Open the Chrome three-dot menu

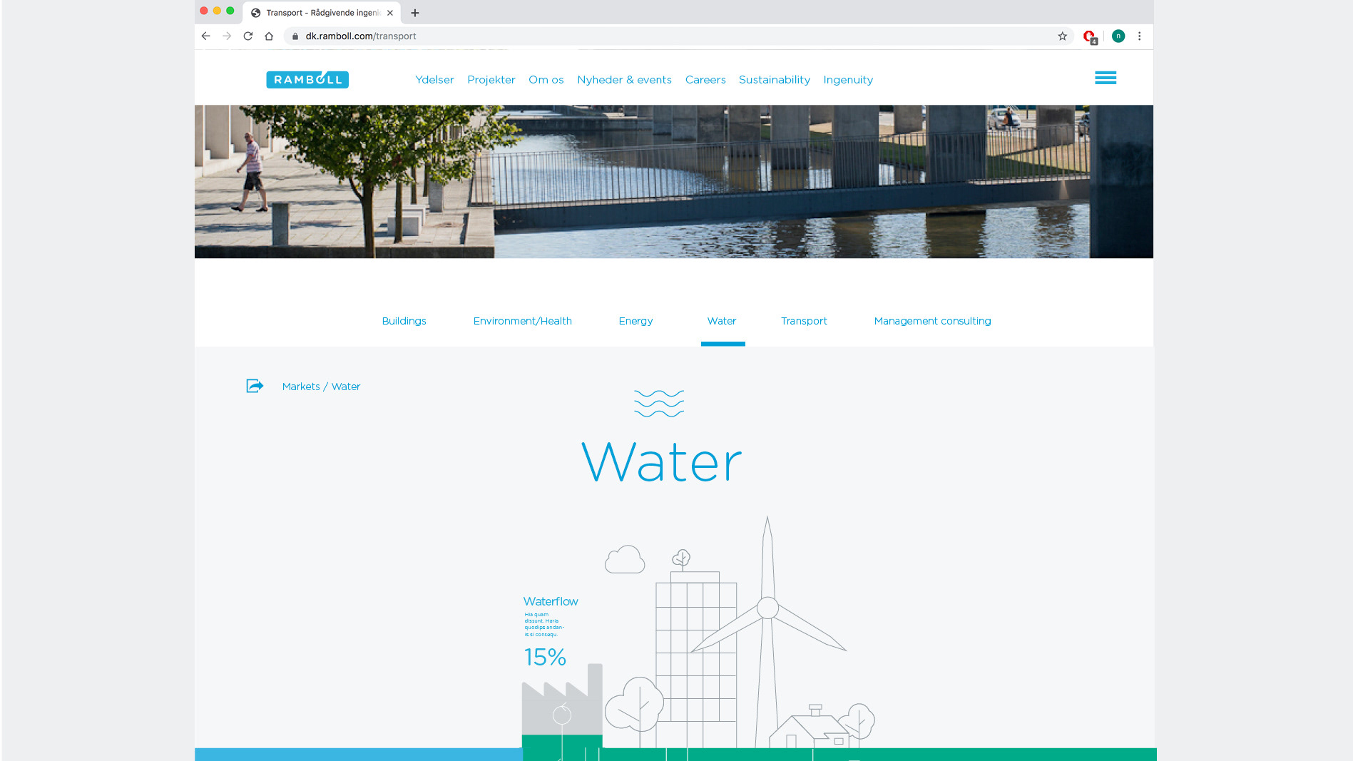click(x=1139, y=36)
